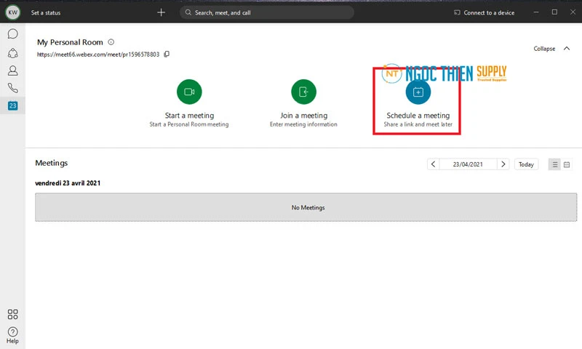The height and width of the screenshot is (349, 582).
Task: Open the KW profile avatar
Action: coord(12,12)
